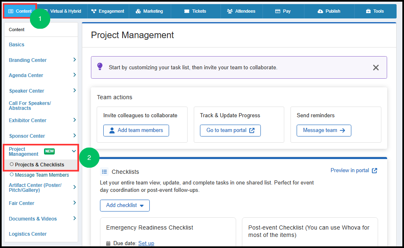Click arrow icon on Message team
Image resolution: width=404 pixels, height=248 pixels.
coord(342,130)
